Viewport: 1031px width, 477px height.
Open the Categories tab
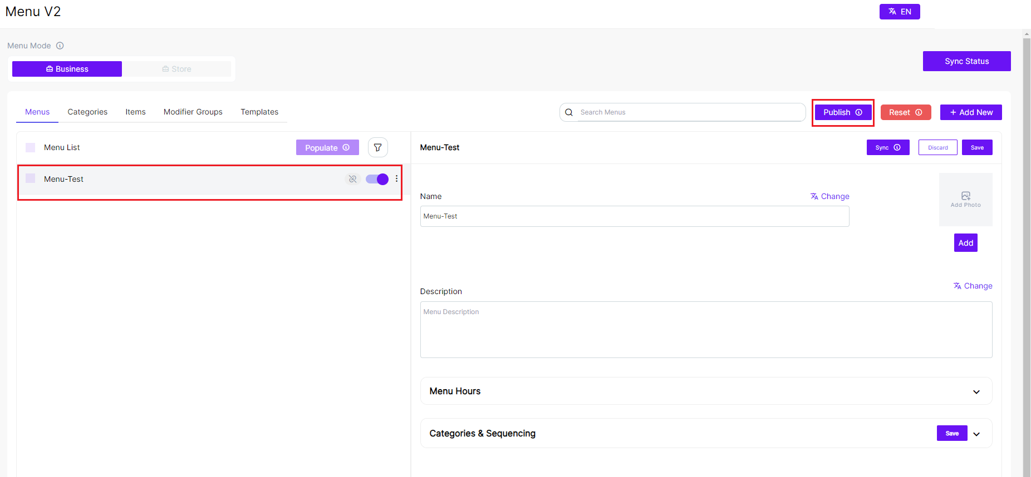tap(87, 112)
